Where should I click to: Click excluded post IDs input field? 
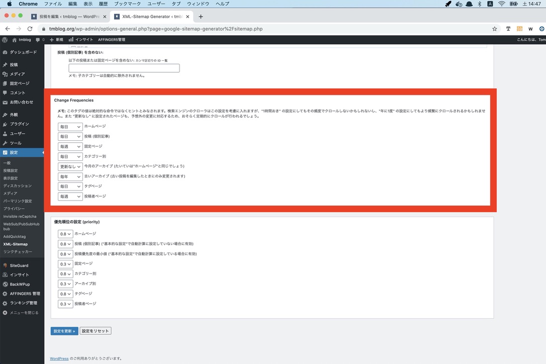pos(124,68)
